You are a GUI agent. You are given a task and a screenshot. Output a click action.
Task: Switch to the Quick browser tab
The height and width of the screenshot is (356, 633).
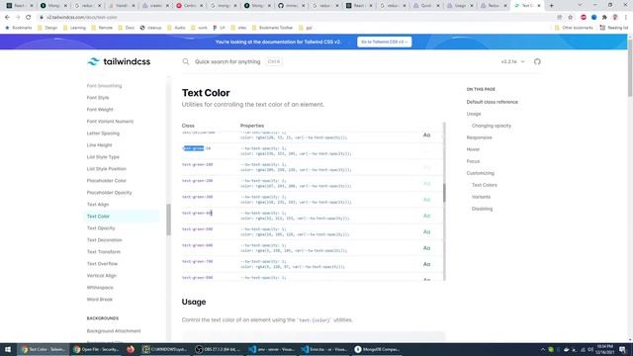(426, 6)
